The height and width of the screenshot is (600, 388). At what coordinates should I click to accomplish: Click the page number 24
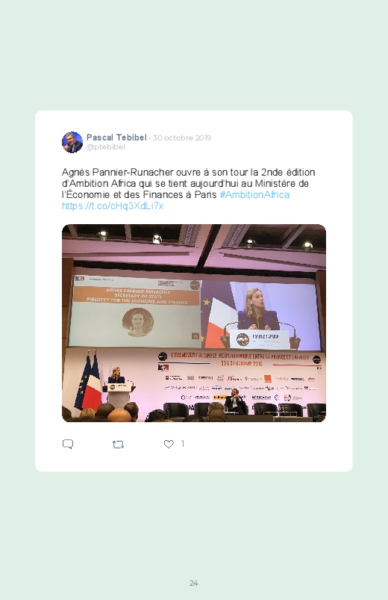click(x=194, y=583)
